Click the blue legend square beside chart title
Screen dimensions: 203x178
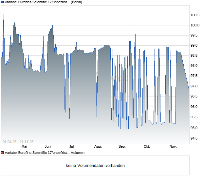(2, 2)
